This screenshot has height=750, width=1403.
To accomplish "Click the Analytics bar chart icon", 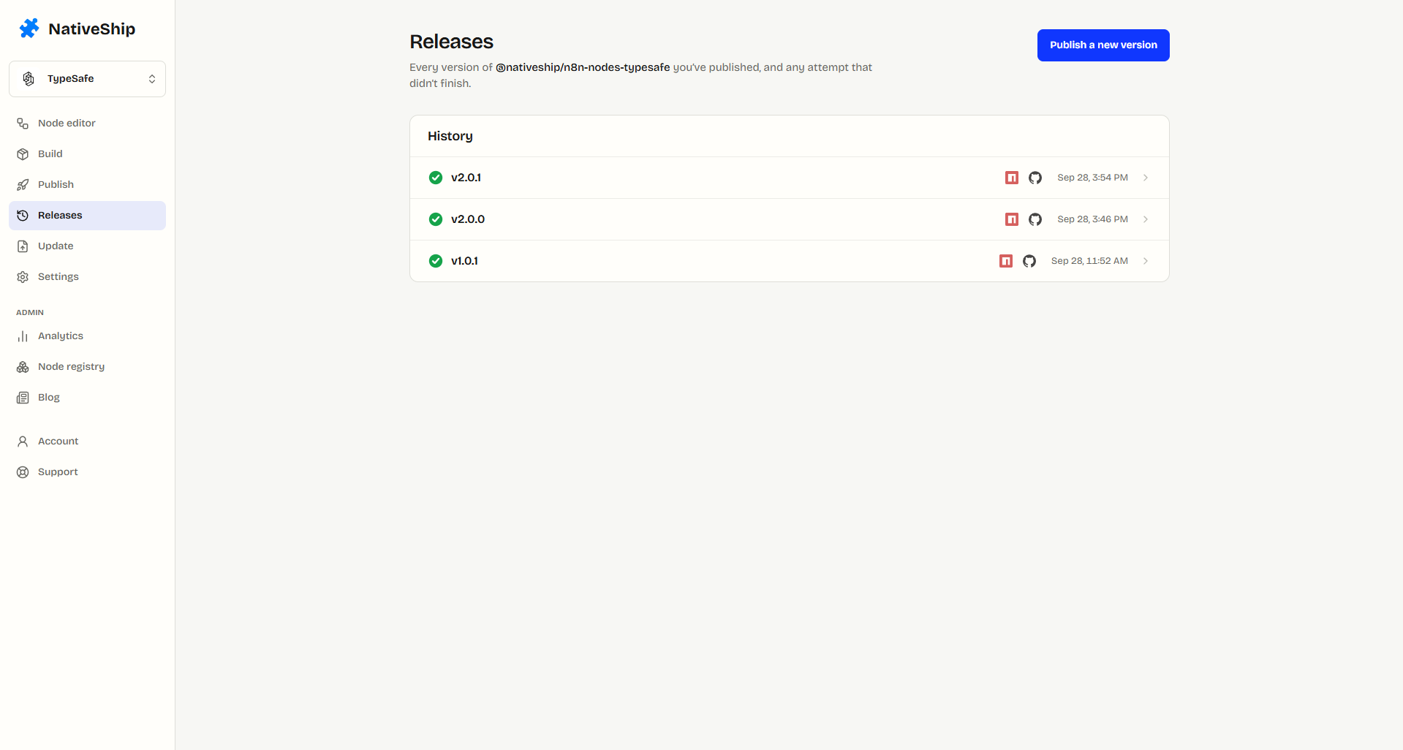I will click(x=23, y=336).
